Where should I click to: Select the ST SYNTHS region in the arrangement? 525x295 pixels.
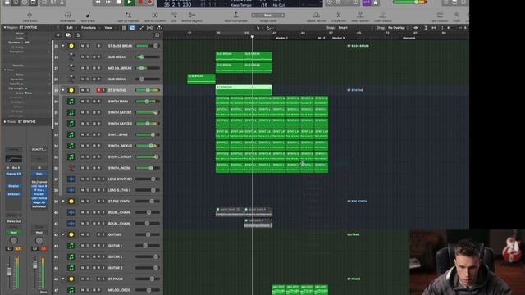tap(244, 89)
